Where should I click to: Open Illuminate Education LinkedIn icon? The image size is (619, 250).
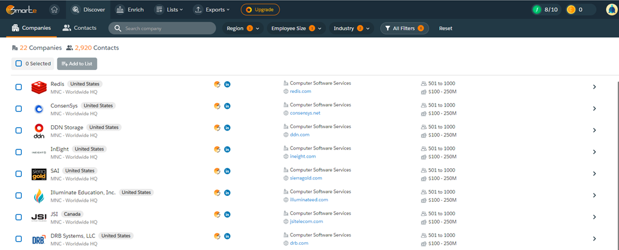[227, 192]
